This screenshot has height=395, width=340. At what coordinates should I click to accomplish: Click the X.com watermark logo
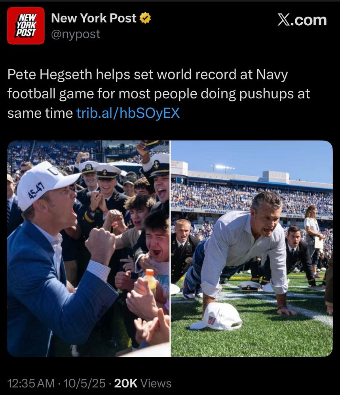click(x=302, y=20)
